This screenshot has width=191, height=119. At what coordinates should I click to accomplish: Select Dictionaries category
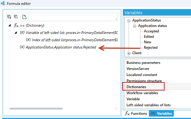click(x=136, y=87)
